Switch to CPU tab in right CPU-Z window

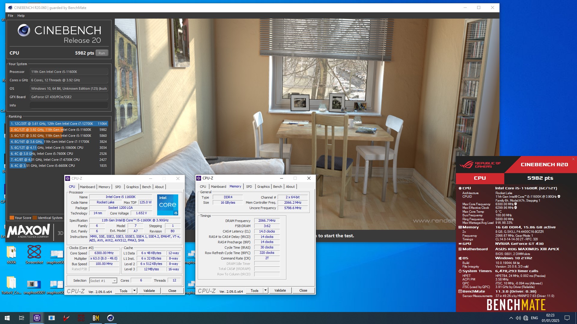pyautogui.click(x=203, y=187)
